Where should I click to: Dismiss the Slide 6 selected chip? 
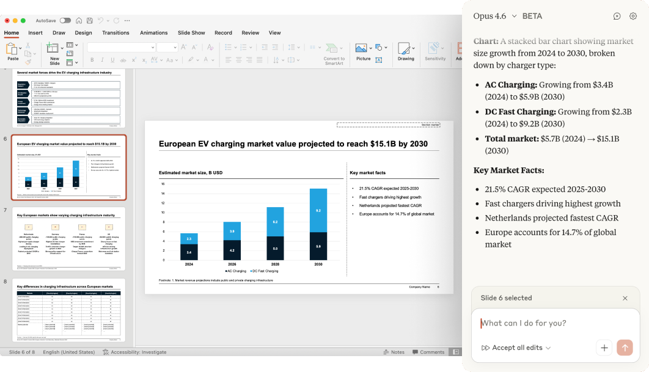625,298
